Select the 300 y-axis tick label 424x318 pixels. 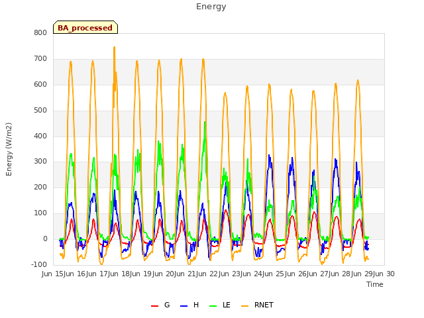click(40, 162)
